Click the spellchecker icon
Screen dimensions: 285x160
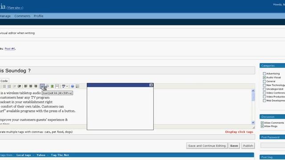63,86
